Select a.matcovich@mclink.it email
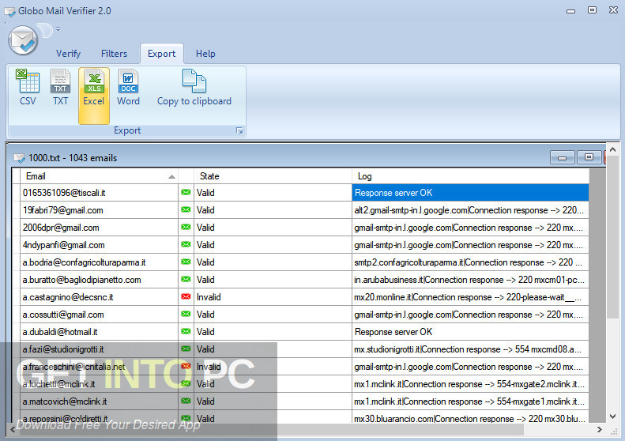625x441 pixels. pos(65,401)
